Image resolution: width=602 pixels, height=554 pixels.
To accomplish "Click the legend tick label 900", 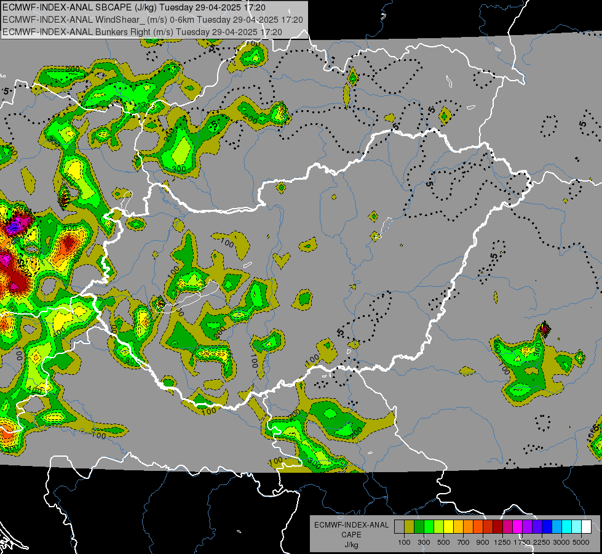I will 483,542.
